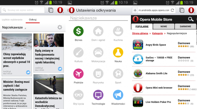
Task: Tap megaphone badge on Chiny article
Action: coord(28,72)
